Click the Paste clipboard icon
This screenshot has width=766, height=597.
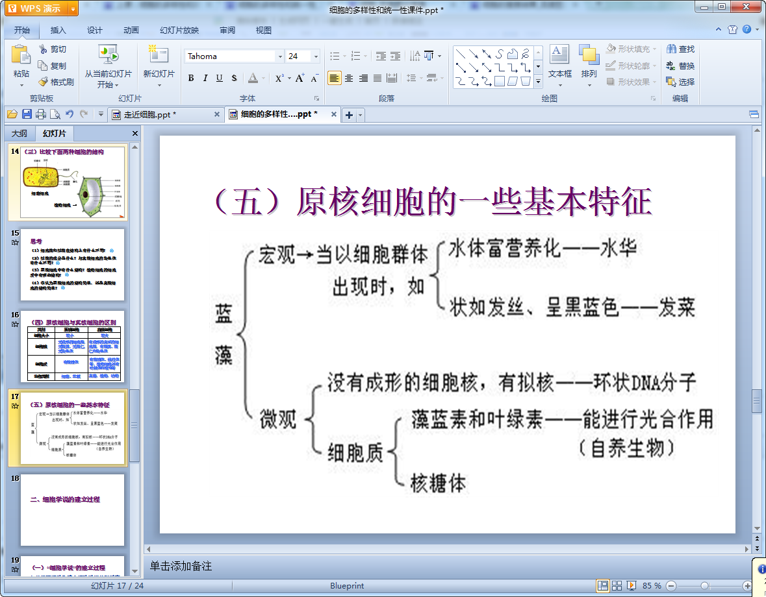(x=21, y=55)
